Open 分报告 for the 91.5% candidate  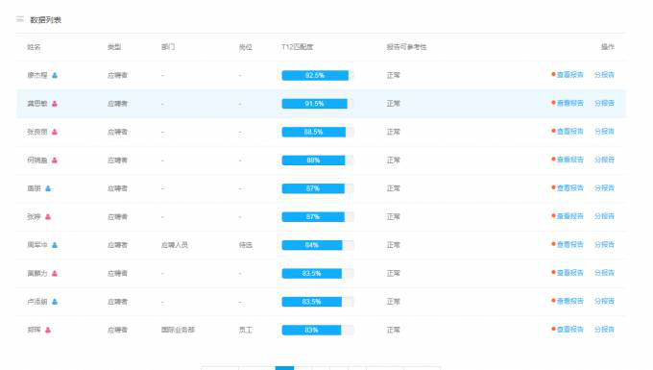[604, 104]
